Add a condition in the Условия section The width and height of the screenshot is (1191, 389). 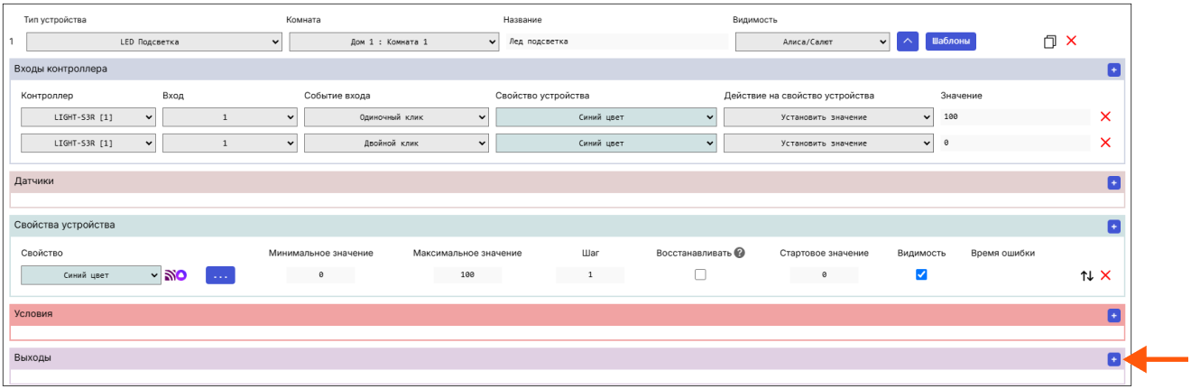click(1113, 316)
